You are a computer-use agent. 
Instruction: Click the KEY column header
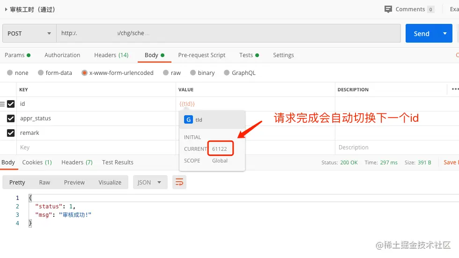pos(23,89)
